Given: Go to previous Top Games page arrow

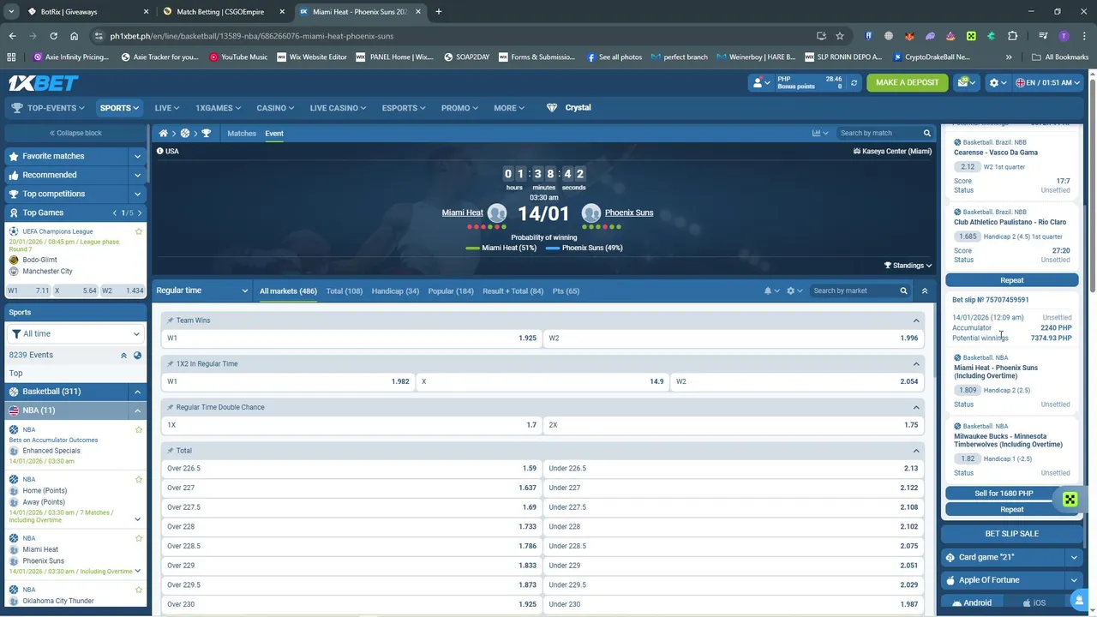Looking at the screenshot, I should [x=115, y=213].
